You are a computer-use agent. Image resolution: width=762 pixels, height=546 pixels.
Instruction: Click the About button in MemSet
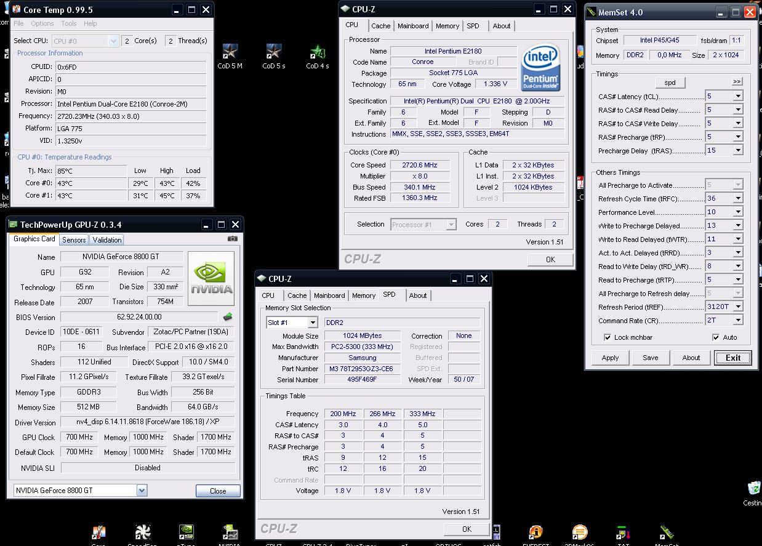(x=691, y=358)
